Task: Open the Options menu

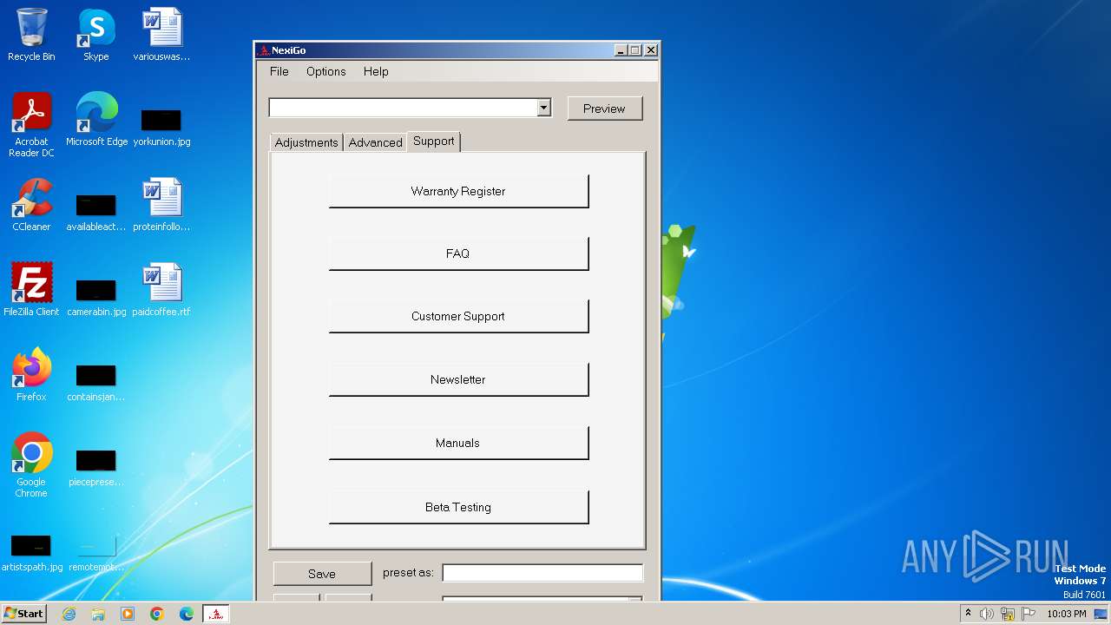Action: pyautogui.click(x=325, y=71)
